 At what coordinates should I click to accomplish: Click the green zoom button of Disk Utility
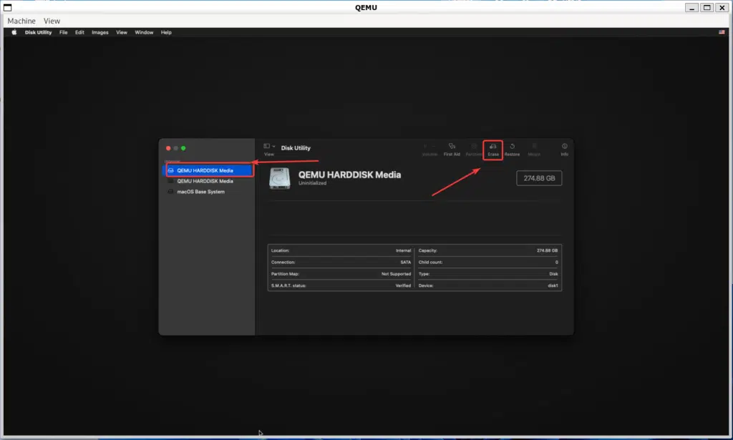point(183,148)
